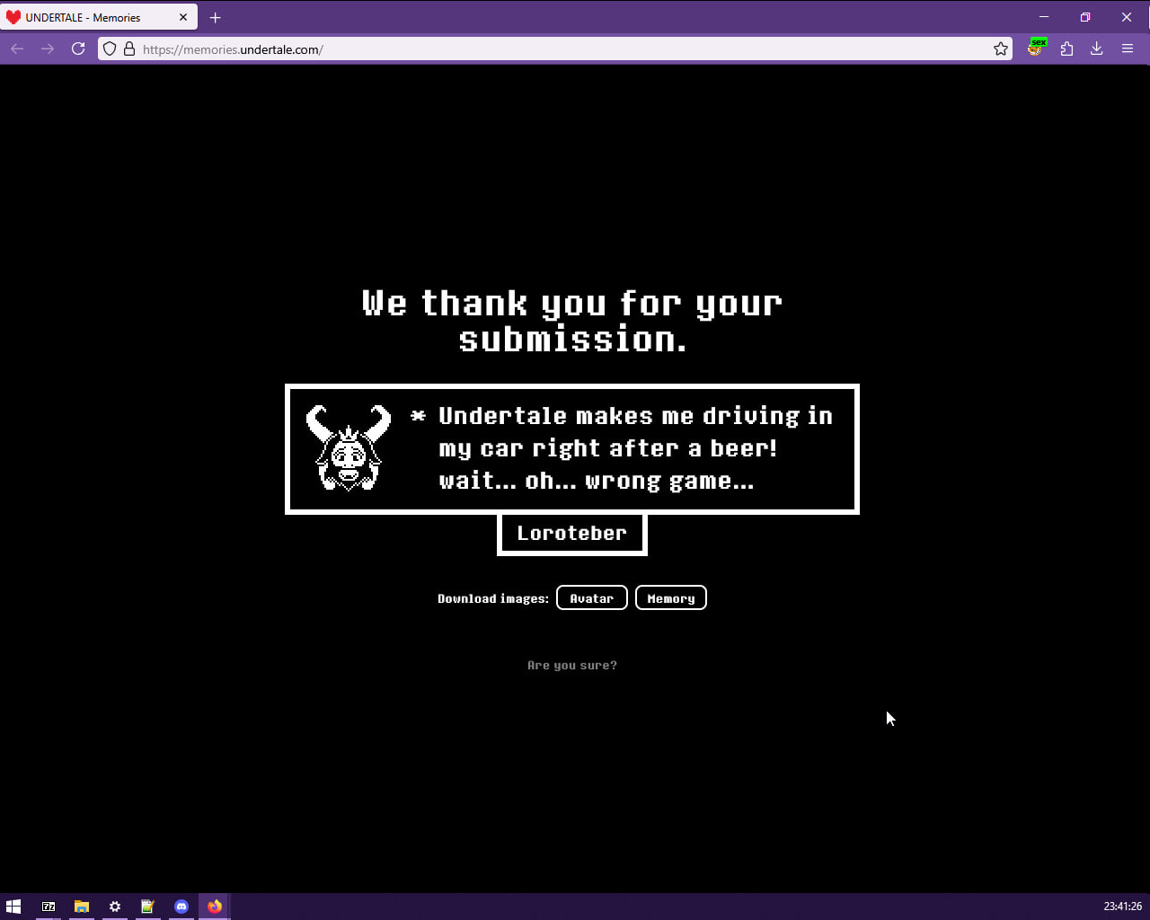Minimize the Firefox window
The image size is (1150, 920).
click(1044, 17)
